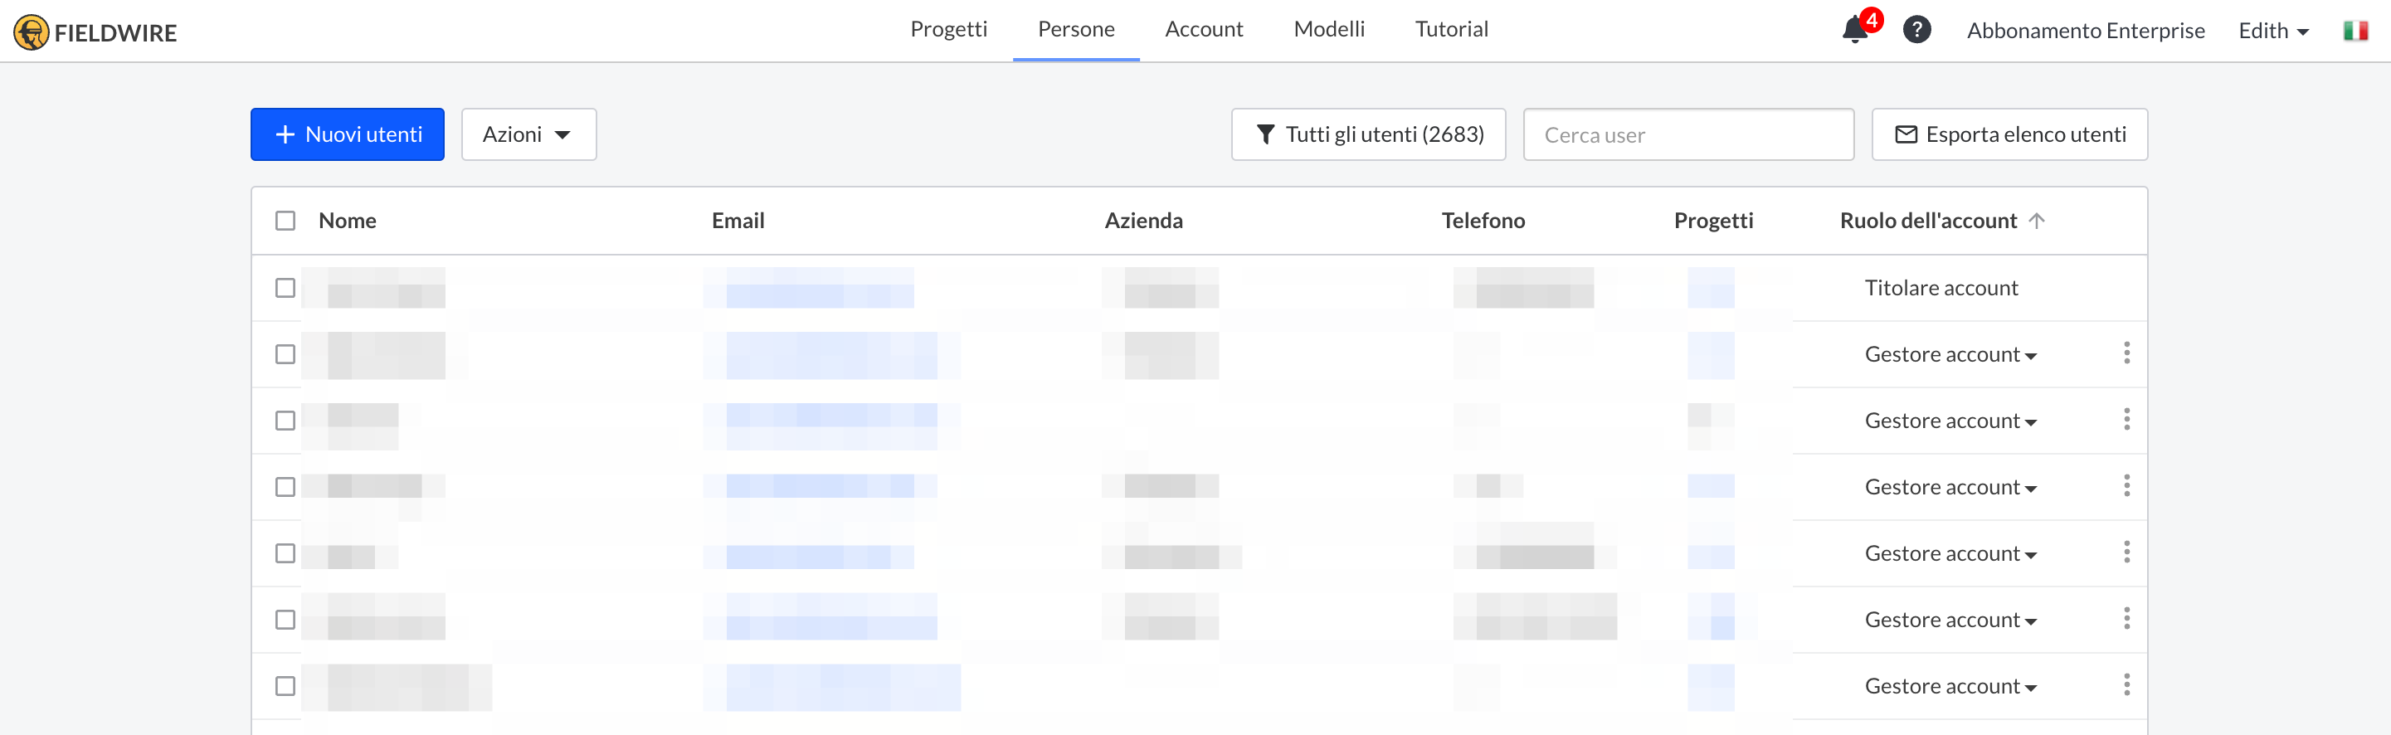Sort by Progetti column header
Image resolution: width=2391 pixels, height=735 pixels.
(x=1713, y=221)
